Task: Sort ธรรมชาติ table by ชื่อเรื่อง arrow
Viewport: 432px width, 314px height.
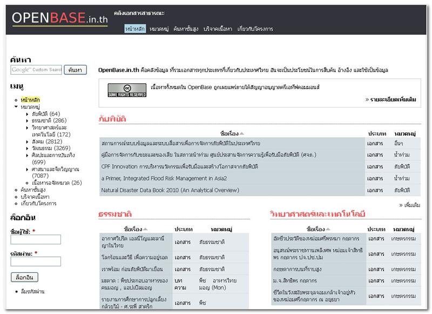Action: tap(145, 229)
